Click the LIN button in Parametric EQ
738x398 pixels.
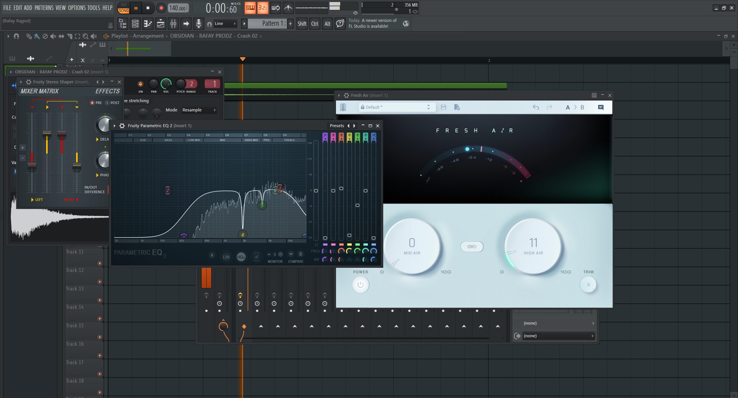point(226,257)
